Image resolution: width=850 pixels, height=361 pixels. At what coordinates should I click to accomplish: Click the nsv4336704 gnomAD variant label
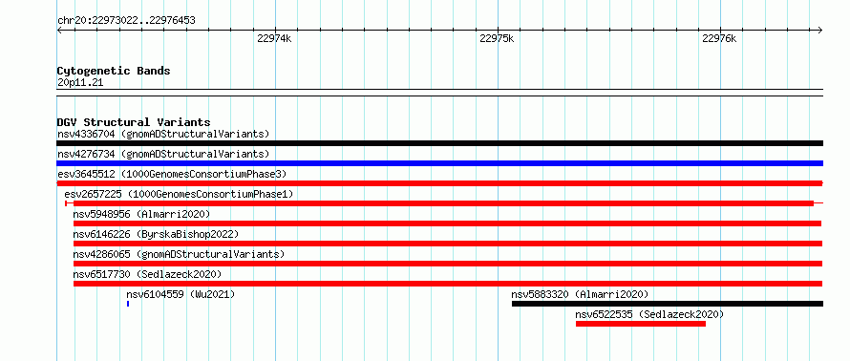tap(163, 134)
